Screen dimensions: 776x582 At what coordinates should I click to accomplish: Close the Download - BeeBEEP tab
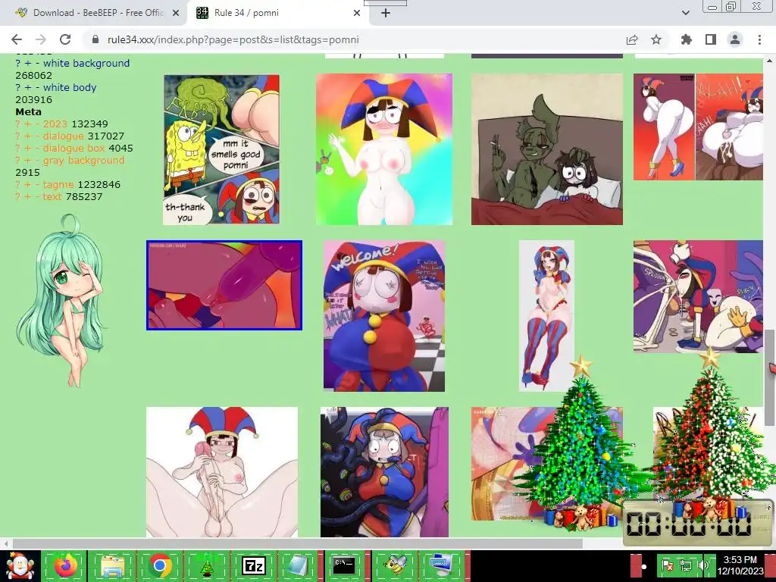[x=176, y=13]
